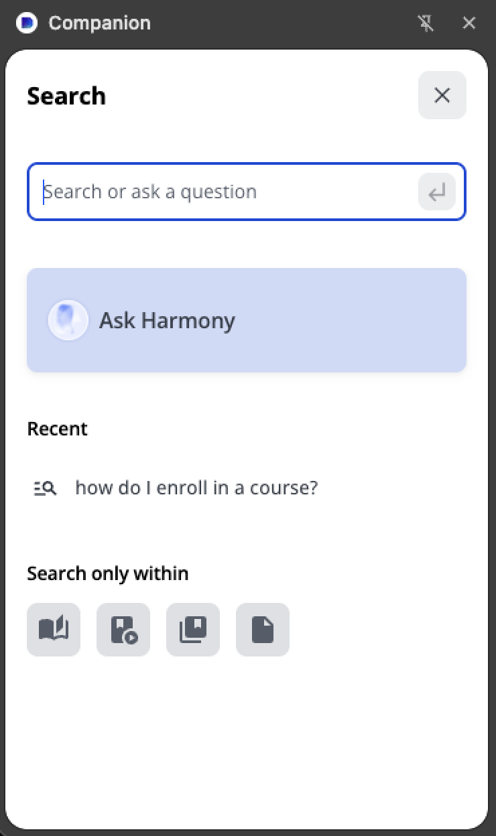Click the Harmony avatar orb icon
The width and height of the screenshot is (496, 836).
pos(68,320)
